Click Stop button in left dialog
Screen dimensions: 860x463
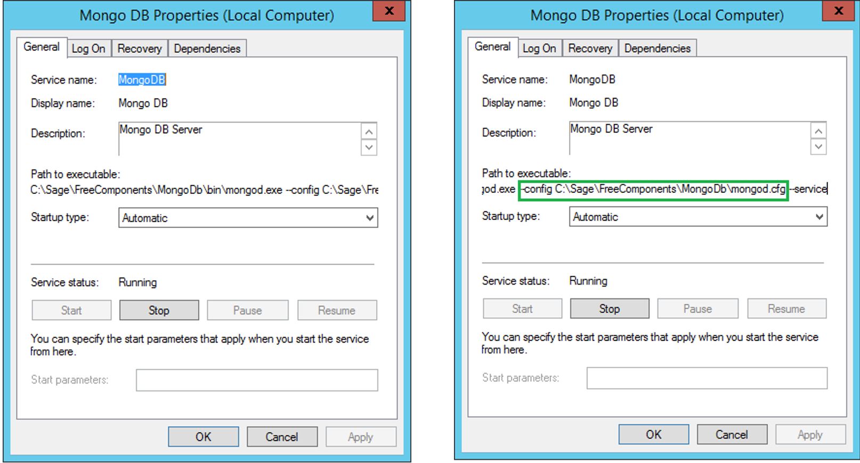[159, 310]
